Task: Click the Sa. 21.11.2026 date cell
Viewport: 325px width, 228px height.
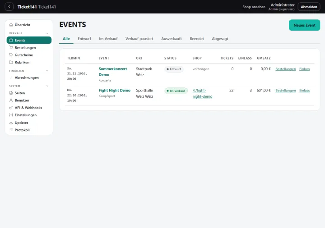Action: (77, 73)
